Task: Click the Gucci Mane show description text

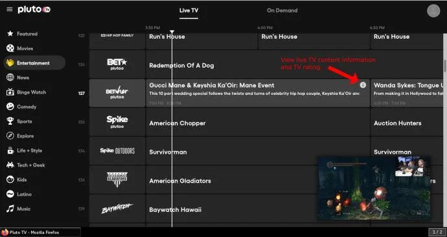Action: coord(255,93)
